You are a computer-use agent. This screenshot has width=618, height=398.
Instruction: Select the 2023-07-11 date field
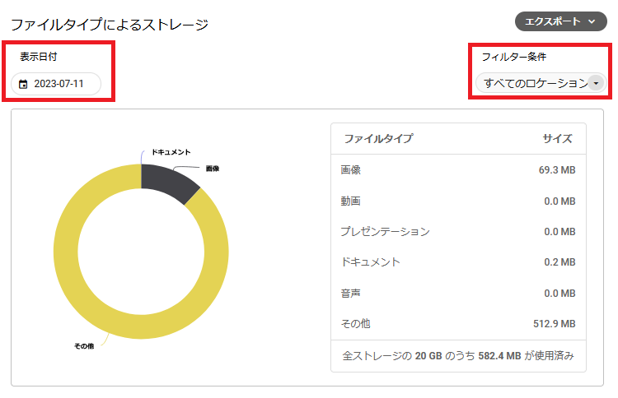tap(58, 84)
